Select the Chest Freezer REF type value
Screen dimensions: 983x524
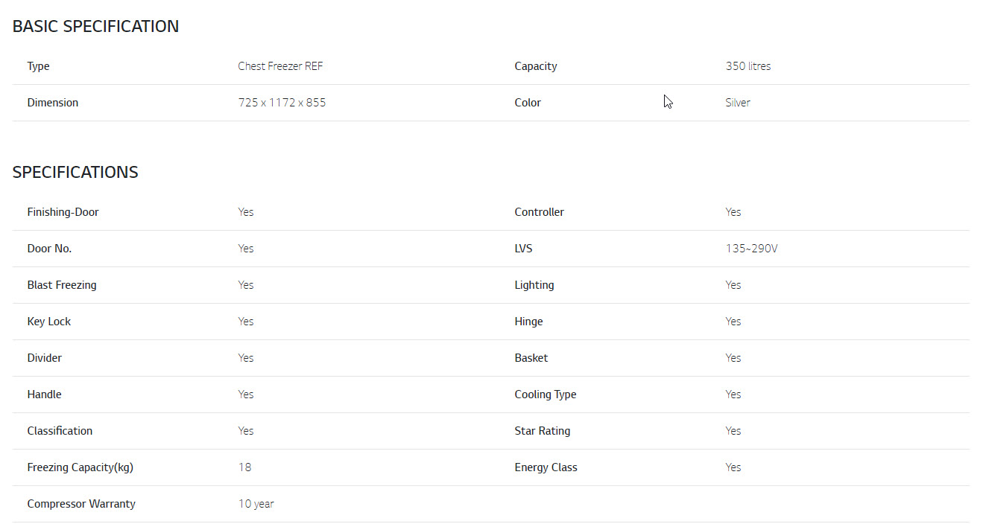[280, 66]
